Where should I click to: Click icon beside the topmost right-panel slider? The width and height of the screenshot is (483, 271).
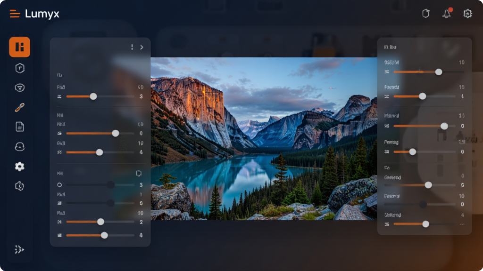pyautogui.click(x=387, y=72)
